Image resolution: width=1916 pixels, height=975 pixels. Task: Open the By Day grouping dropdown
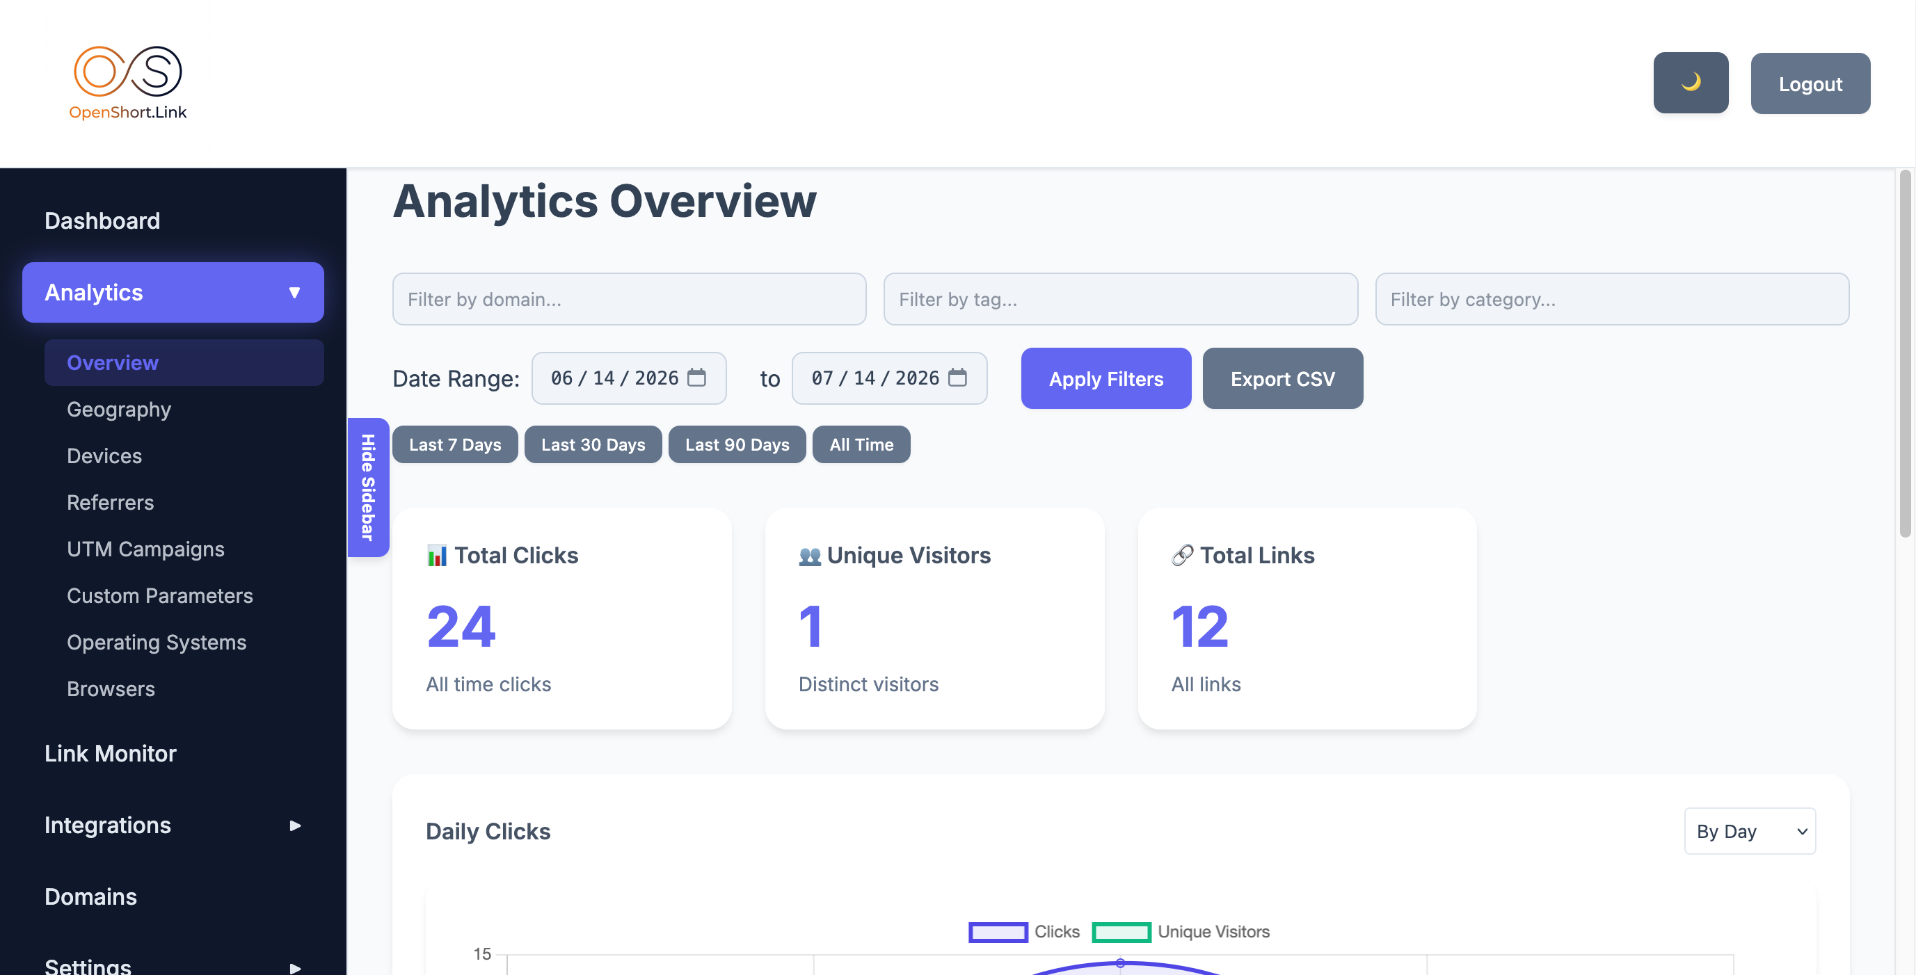coord(1750,831)
